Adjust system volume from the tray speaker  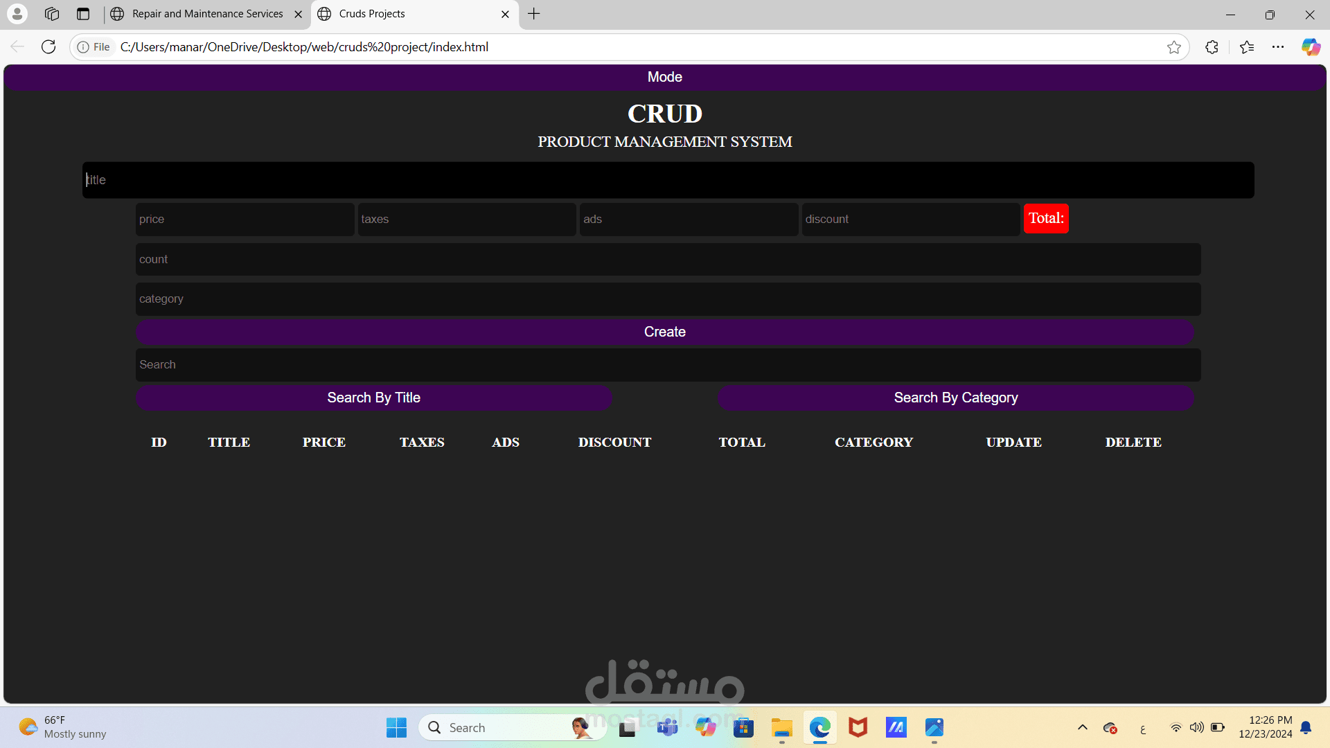click(1198, 727)
